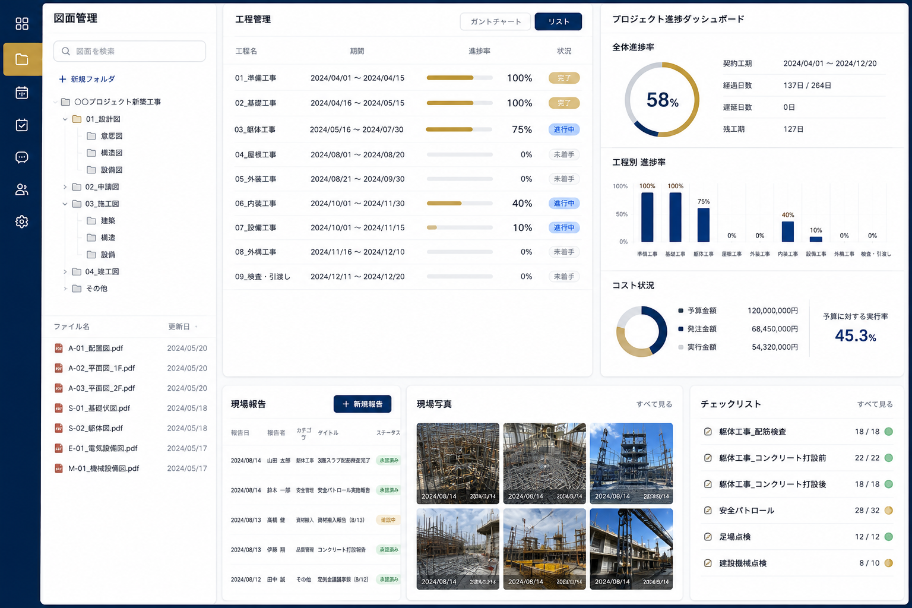Click status dot of 足場点検 row
Image resolution: width=912 pixels, height=608 pixels.
tap(889, 537)
